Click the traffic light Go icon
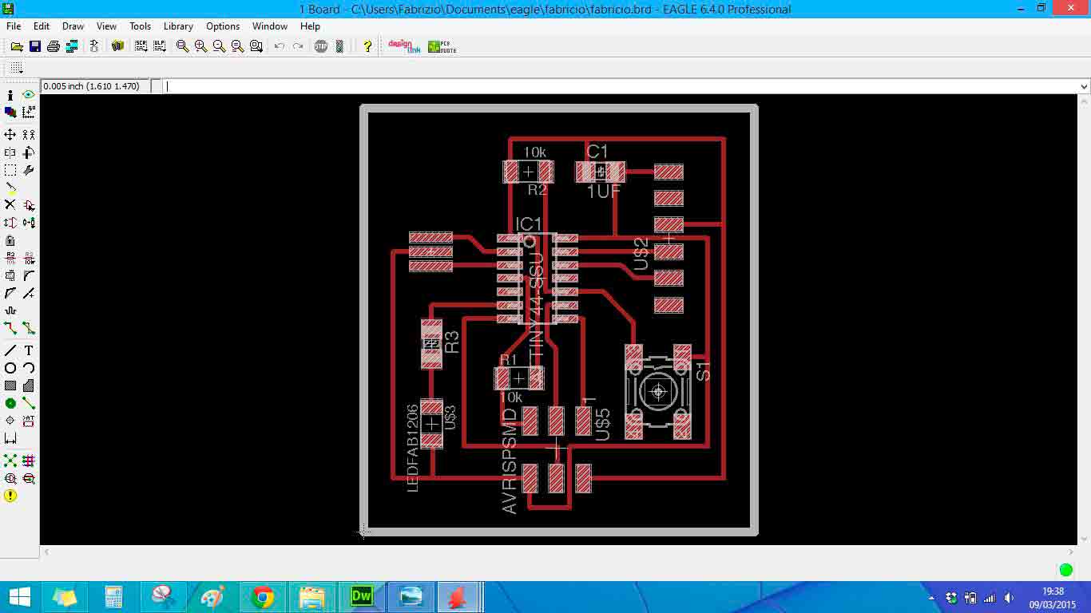 coord(339,46)
